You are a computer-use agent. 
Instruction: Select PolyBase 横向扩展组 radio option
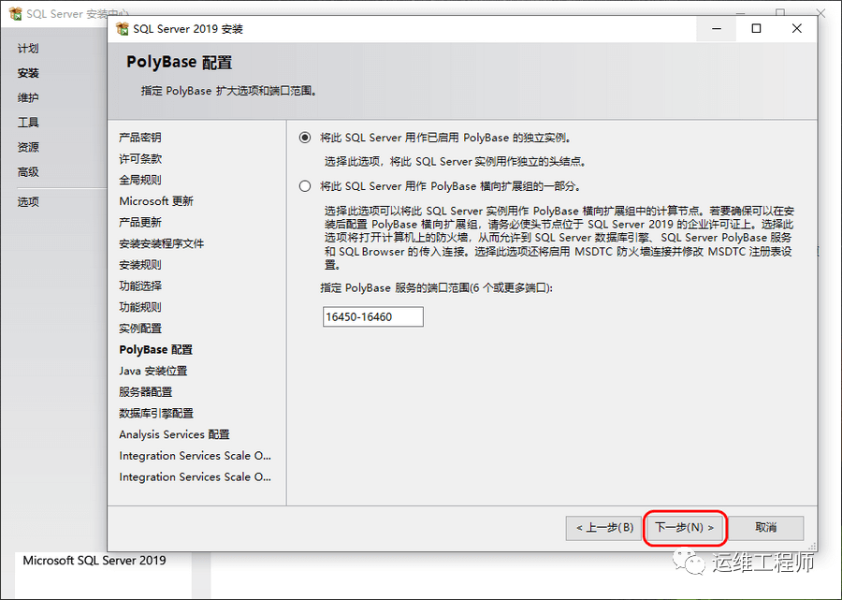click(305, 186)
